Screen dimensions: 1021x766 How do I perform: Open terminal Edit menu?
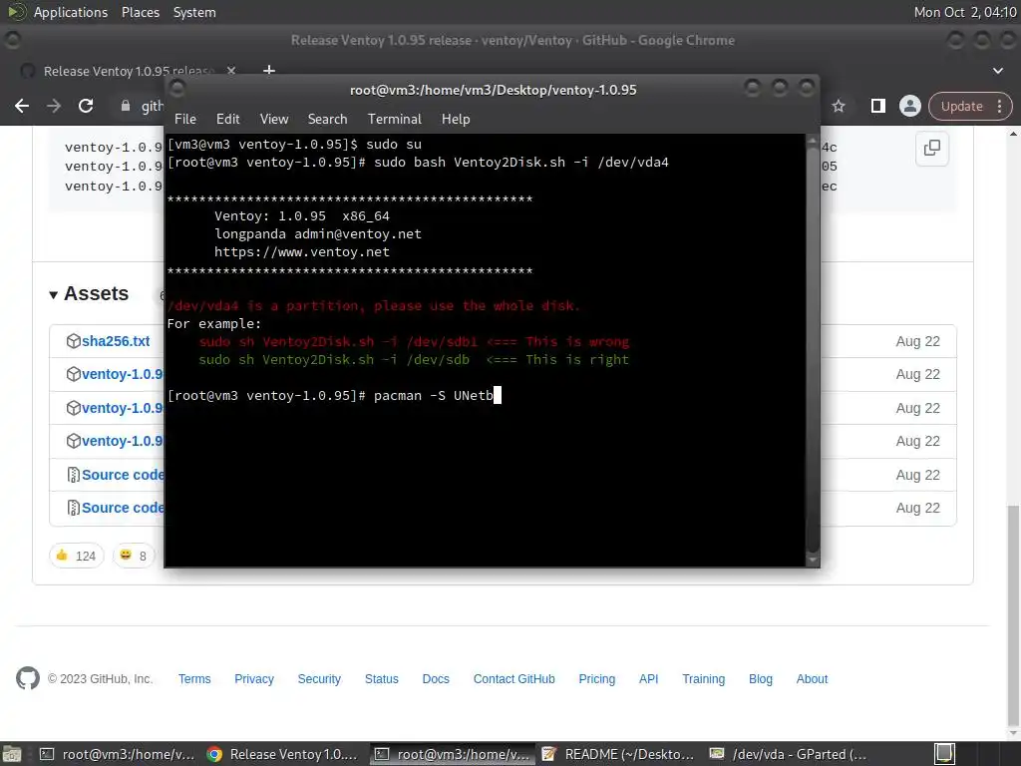[228, 119]
